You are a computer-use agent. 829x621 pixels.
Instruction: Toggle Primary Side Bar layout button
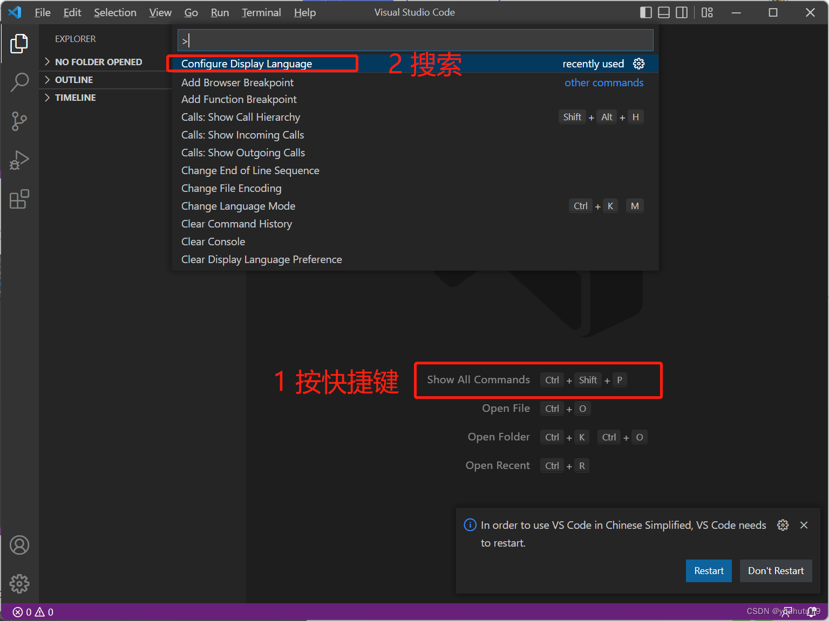click(646, 12)
